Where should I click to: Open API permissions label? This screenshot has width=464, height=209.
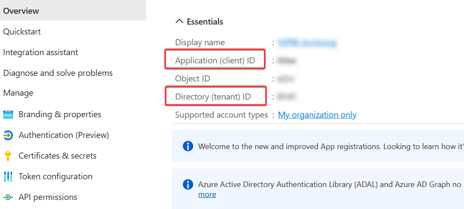(x=47, y=197)
